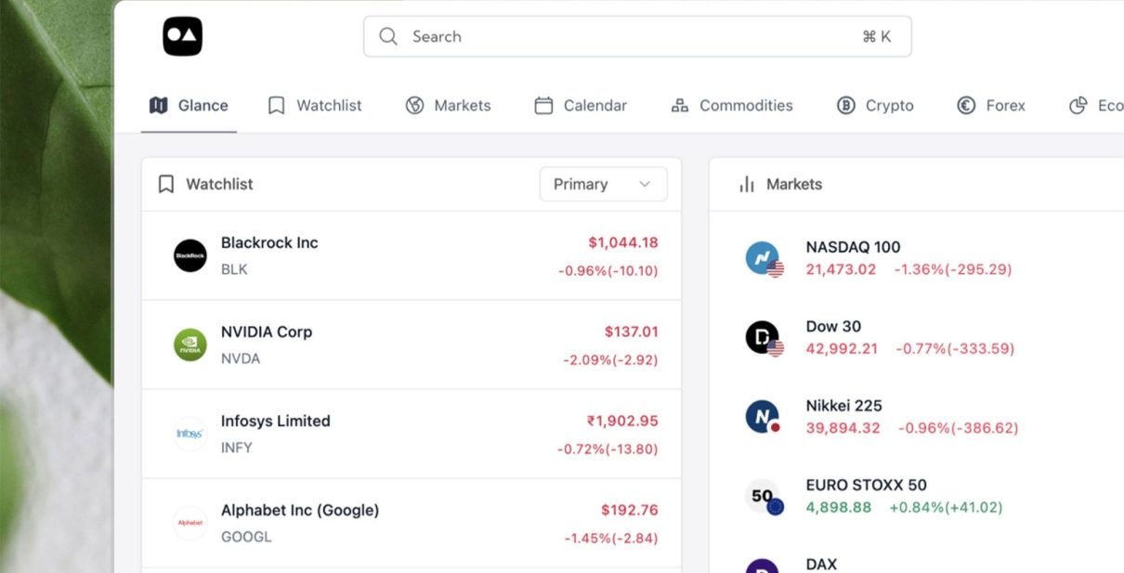
Task: Go to the Commodities tab
Action: pyautogui.click(x=732, y=106)
